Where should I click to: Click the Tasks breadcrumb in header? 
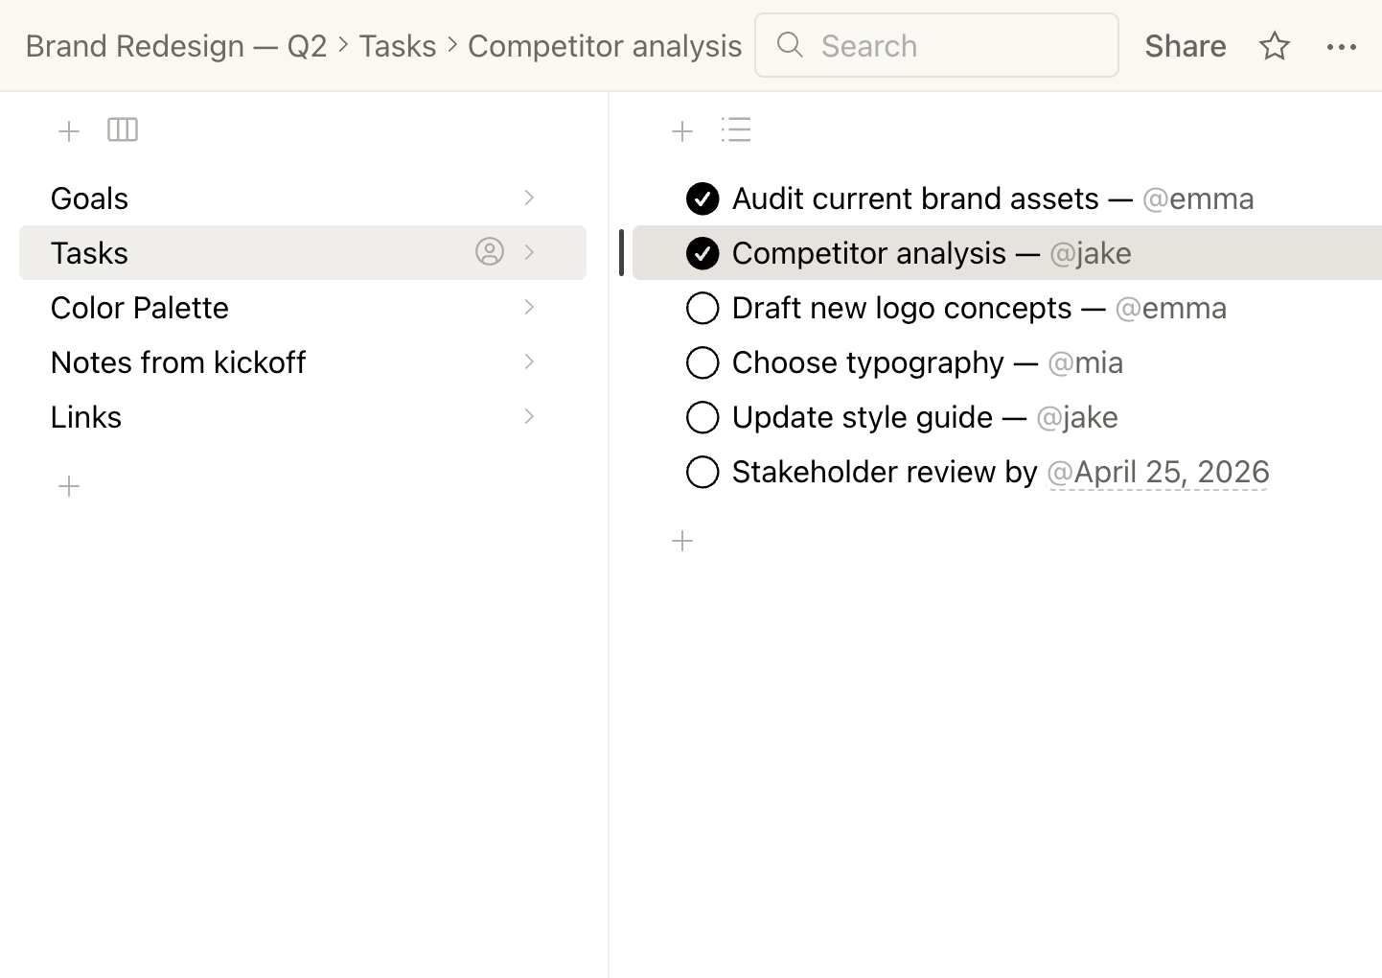[x=397, y=46]
